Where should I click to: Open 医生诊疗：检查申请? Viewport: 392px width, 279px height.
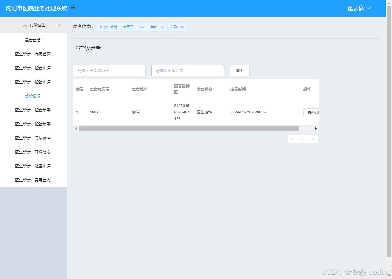pos(33,68)
